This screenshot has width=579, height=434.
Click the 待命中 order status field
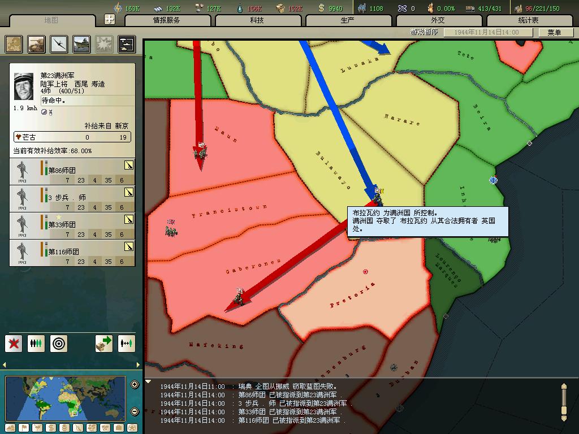pos(88,101)
